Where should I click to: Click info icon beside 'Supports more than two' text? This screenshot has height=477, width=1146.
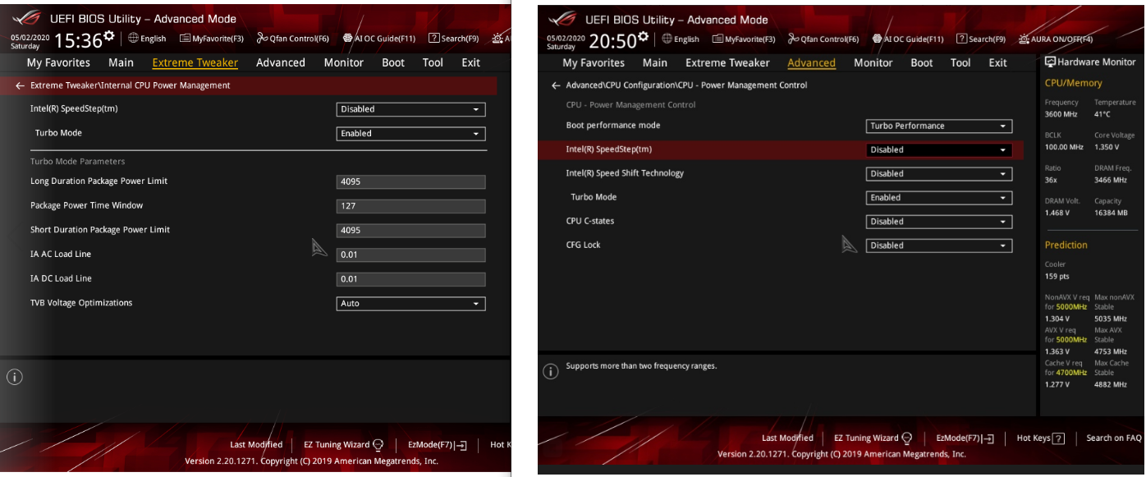(551, 372)
